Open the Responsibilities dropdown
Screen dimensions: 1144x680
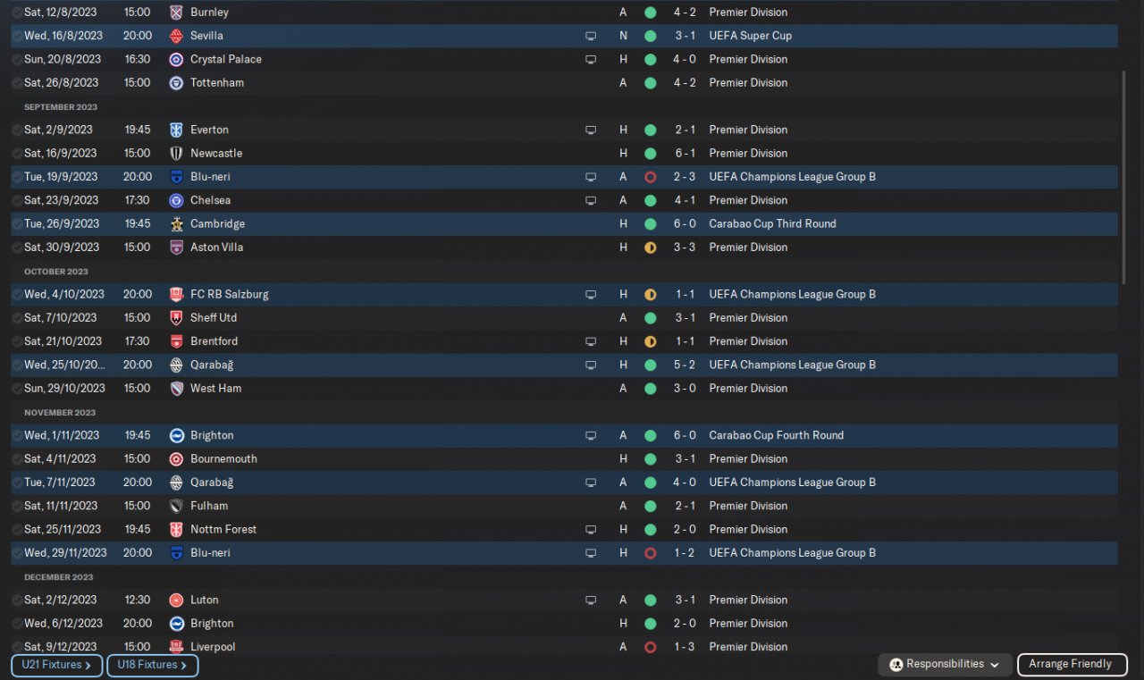[x=946, y=664]
